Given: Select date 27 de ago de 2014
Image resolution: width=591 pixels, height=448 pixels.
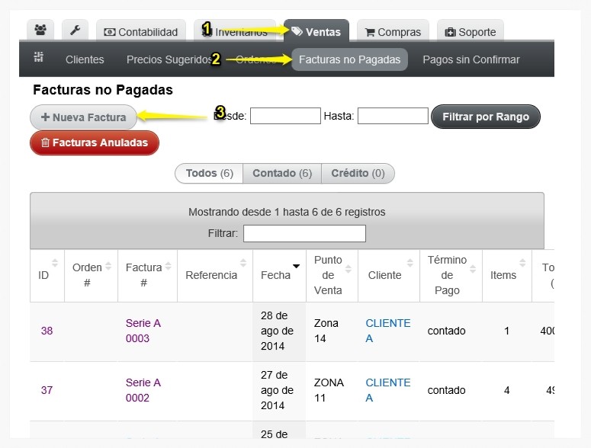Looking at the screenshot, I should (x=277, y=390).
